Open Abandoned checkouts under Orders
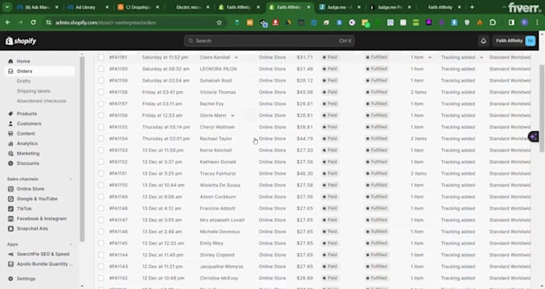The height and width of the screenshot is (289, 545). pos(42,101)
